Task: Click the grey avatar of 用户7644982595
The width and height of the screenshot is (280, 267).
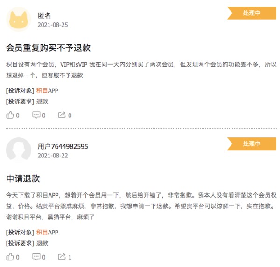Action: coord(19,150)
